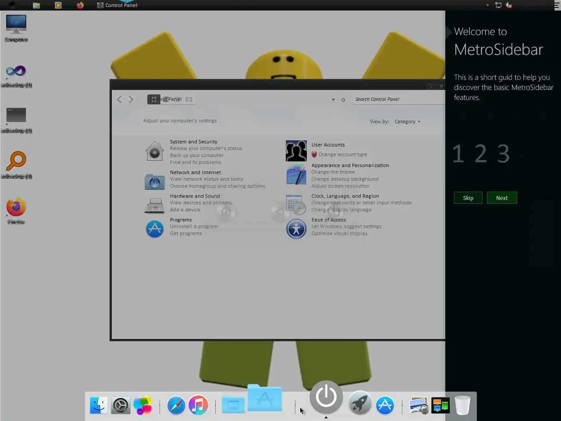
Task: Open Appearance and Personalization icon
Action: [x=296, y=175]
